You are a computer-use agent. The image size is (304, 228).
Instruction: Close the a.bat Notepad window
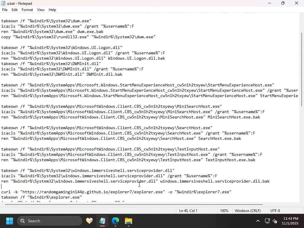point(297,3)
